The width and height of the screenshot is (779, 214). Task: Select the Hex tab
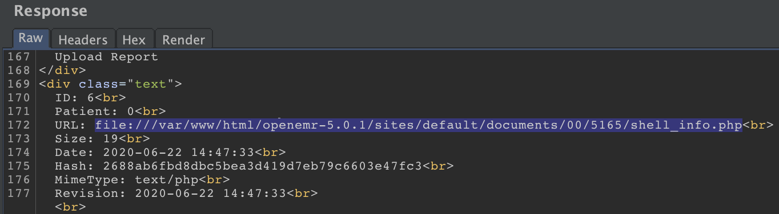[x=134, y=39]
